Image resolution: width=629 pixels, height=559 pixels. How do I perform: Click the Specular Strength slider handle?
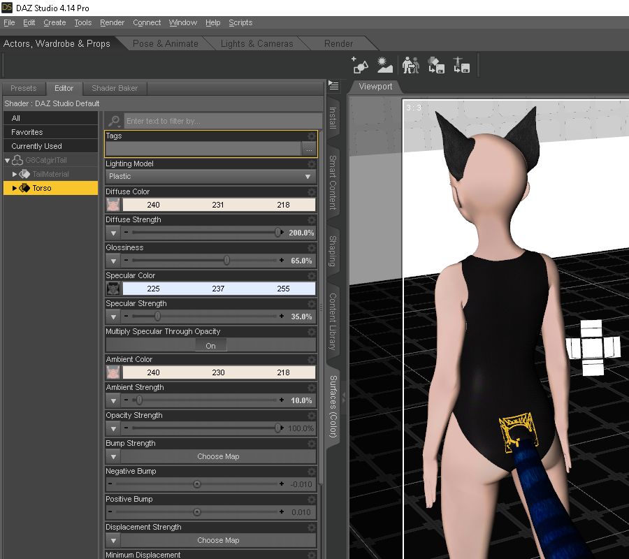(x=157, y=317)
